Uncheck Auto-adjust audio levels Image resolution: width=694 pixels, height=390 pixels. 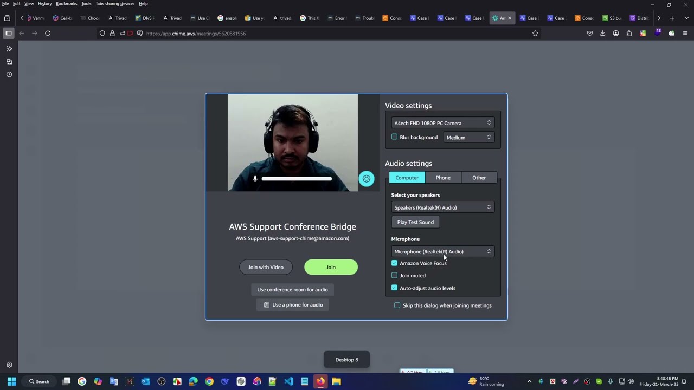[x=394, y=288]
